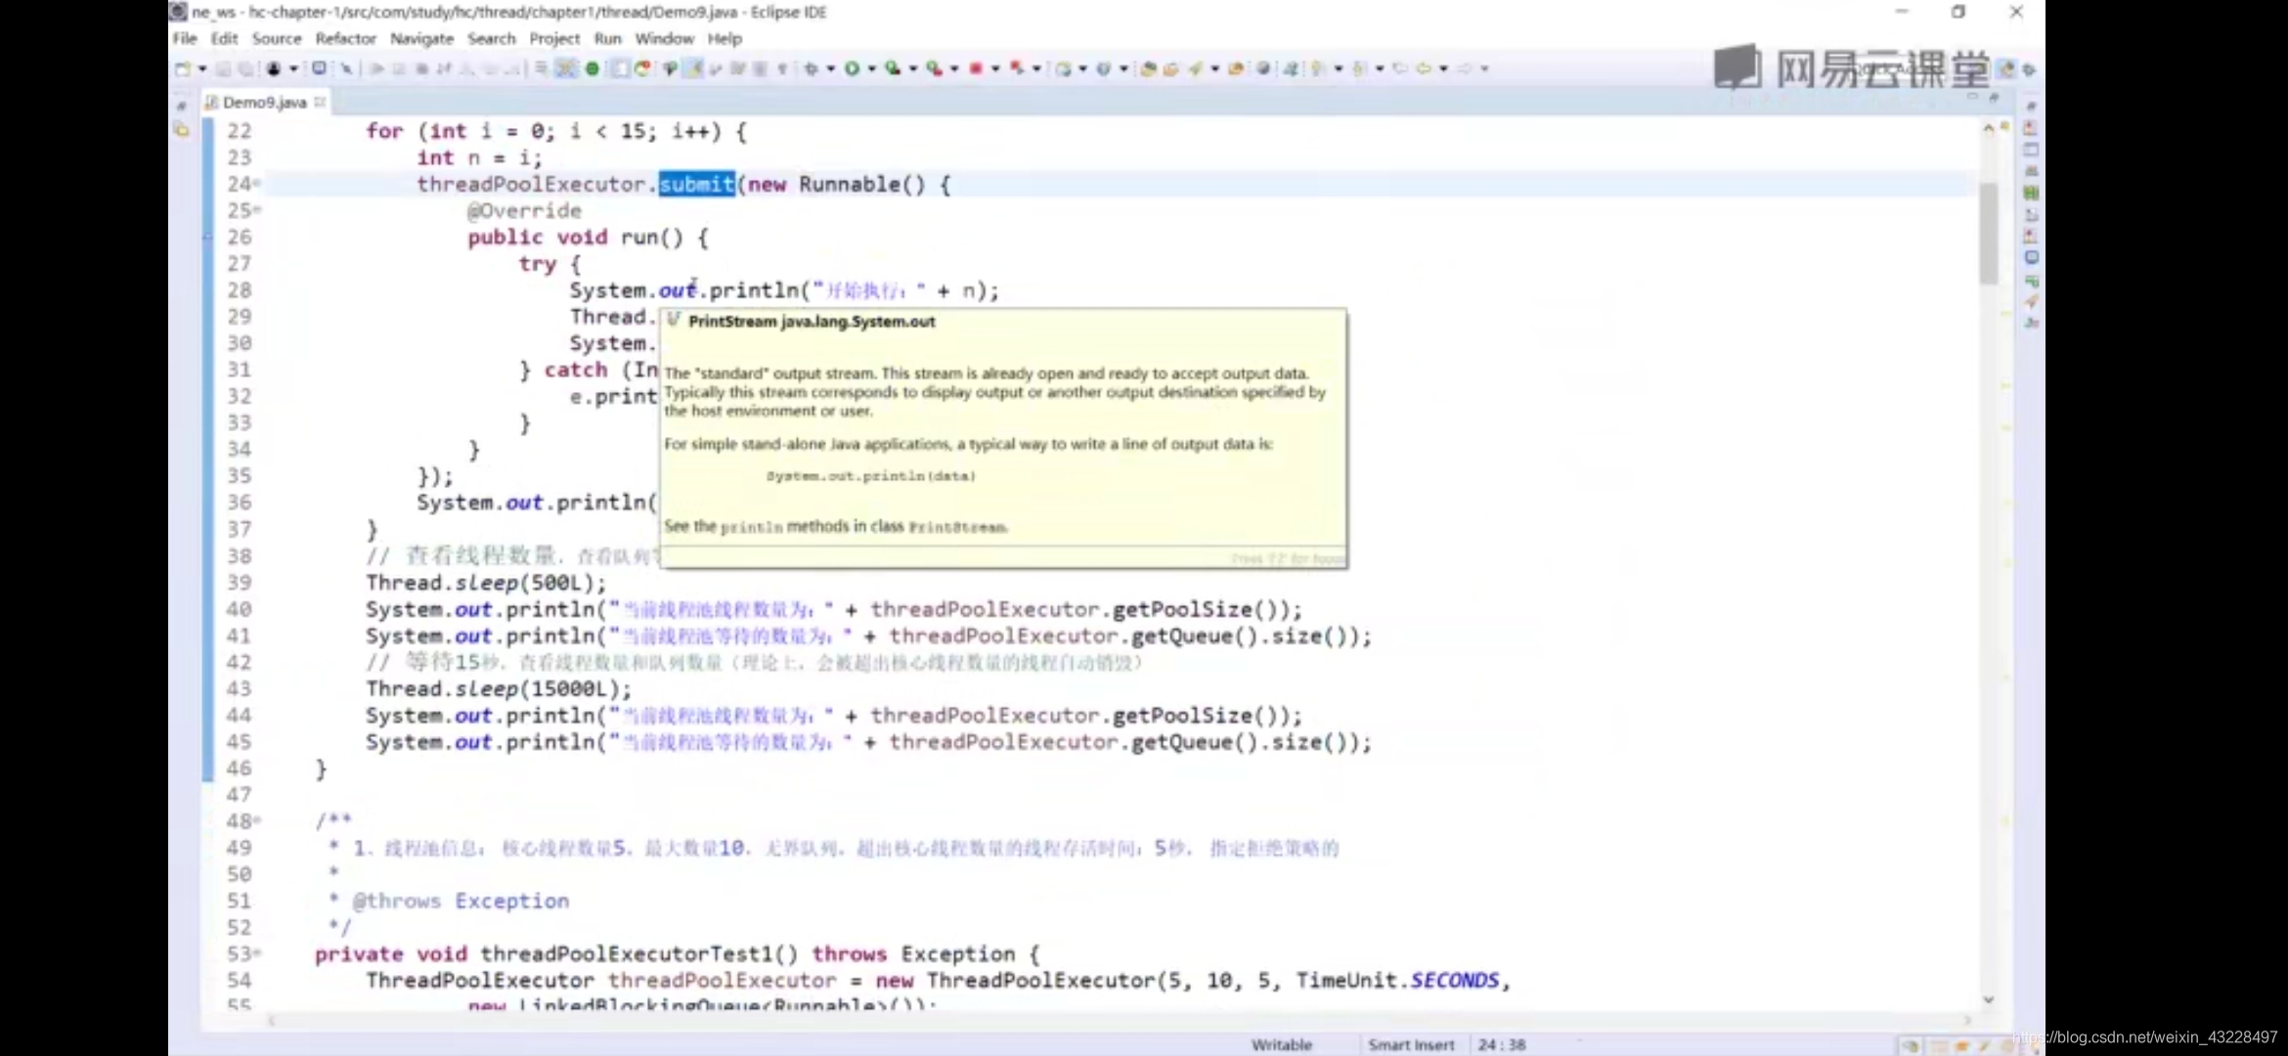The height and width of the screenshot is (1056, 2288).
Task: Click the Save All toolbar icon
Action: point(244,68)
